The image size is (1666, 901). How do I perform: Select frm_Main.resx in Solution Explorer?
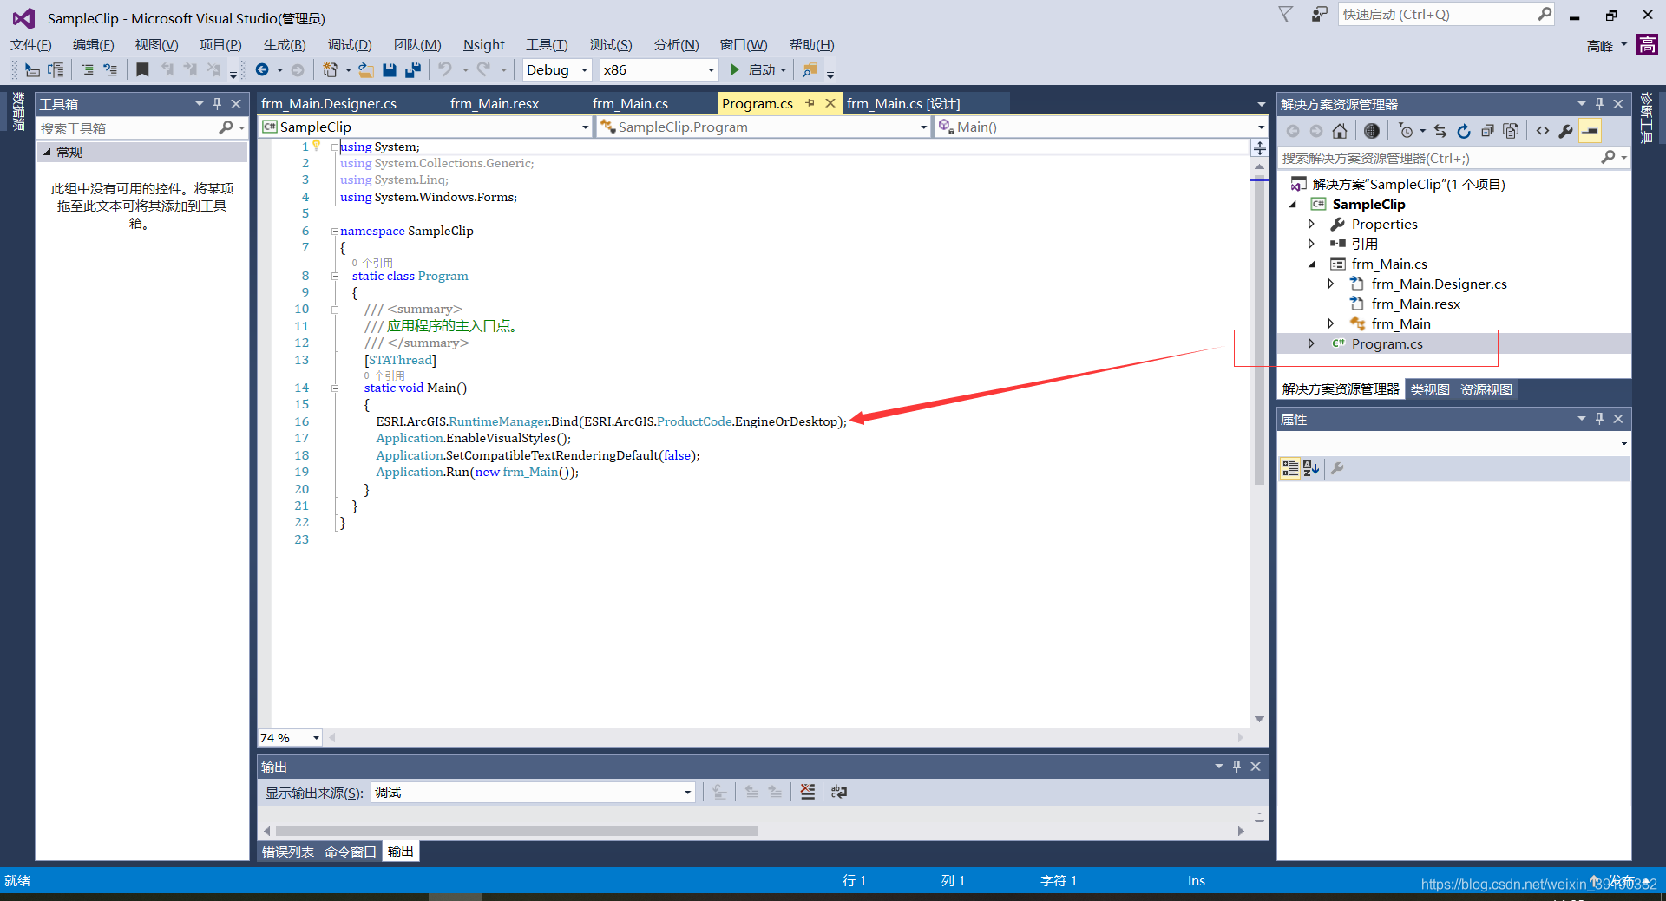tap(1415, 304)
